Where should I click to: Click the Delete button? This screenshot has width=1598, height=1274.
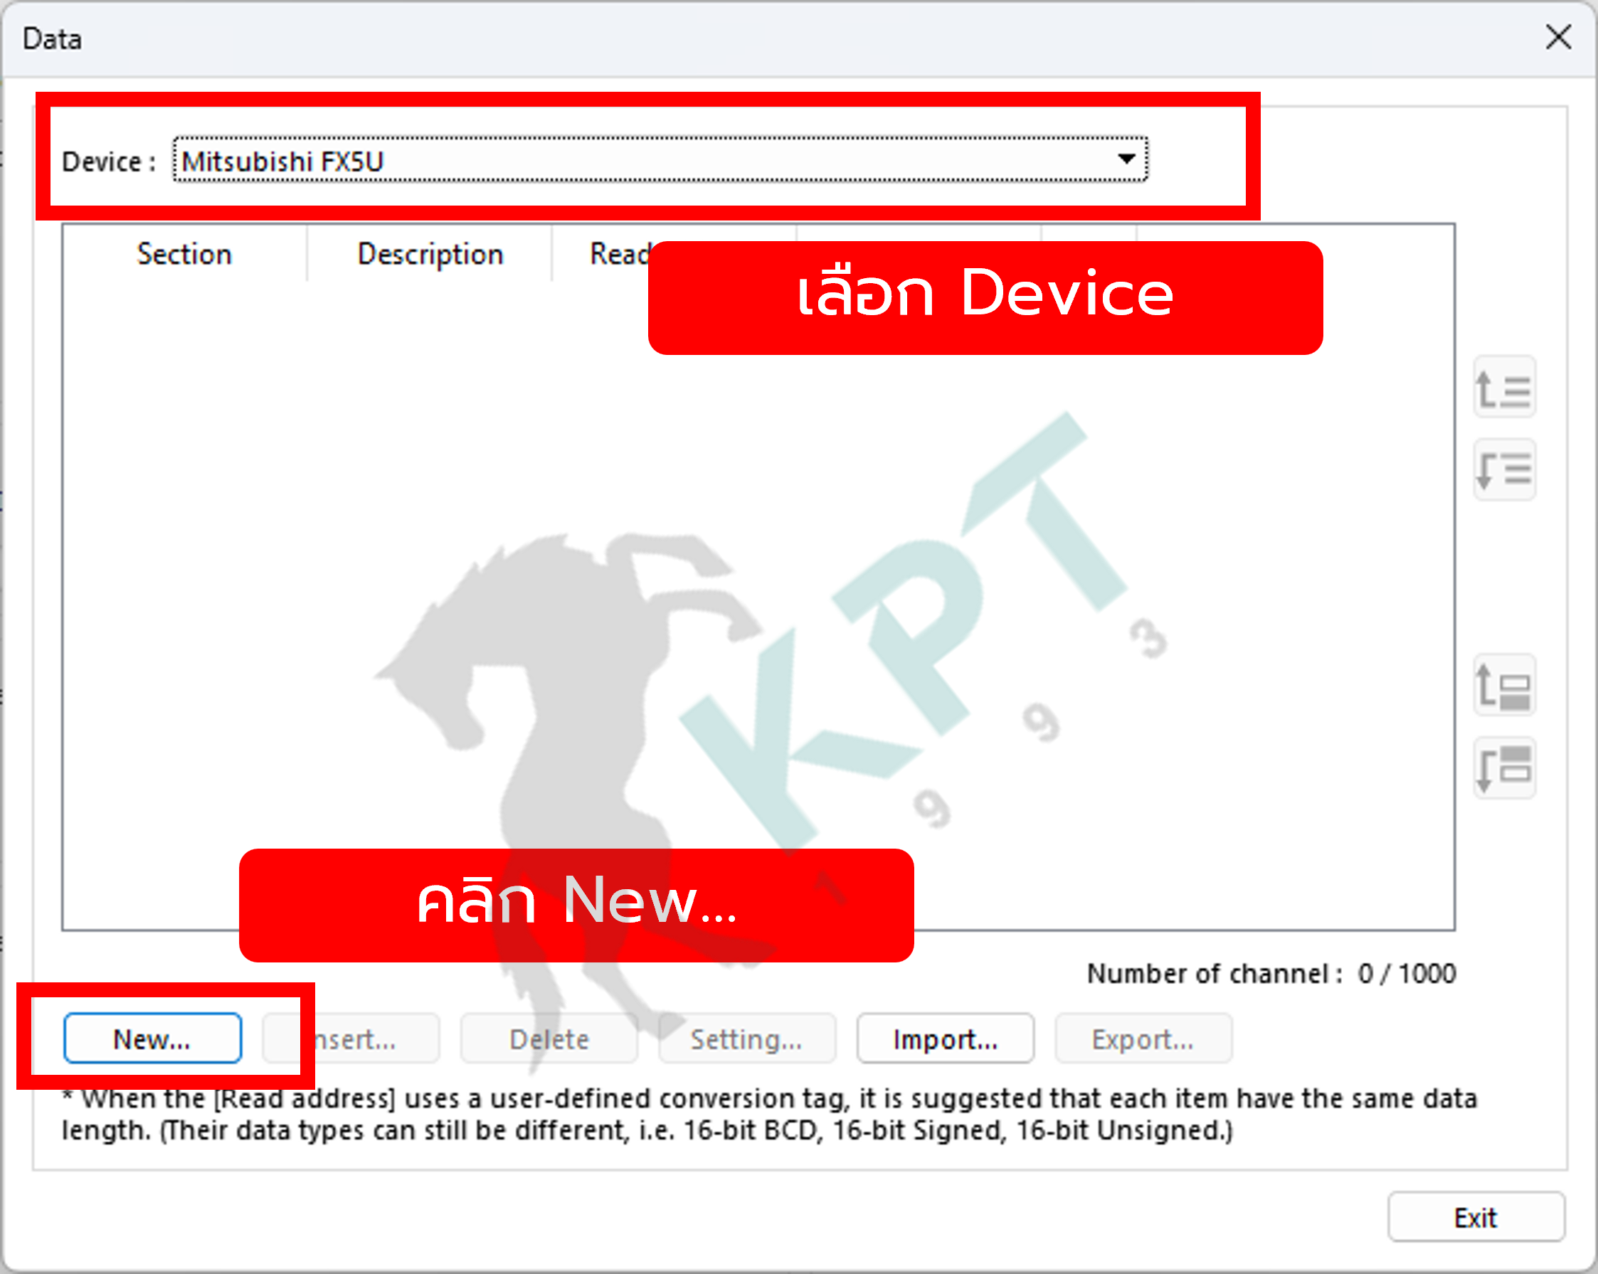click(x=549, y=1039)
